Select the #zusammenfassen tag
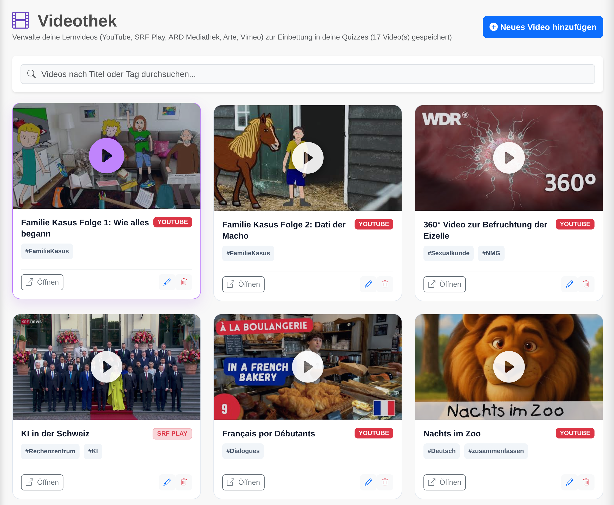 pos(496,451)
